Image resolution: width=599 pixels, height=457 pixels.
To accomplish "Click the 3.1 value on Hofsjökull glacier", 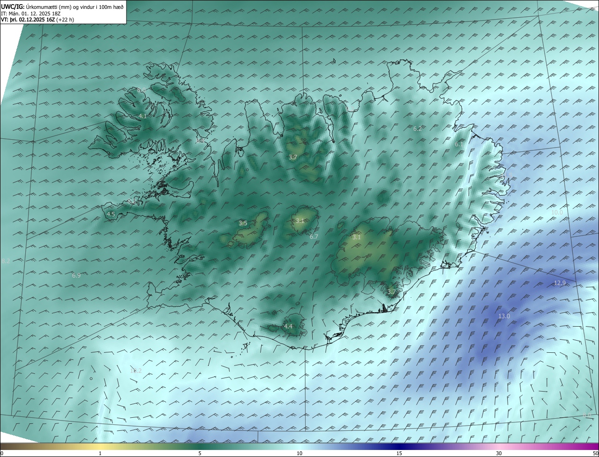I will point(299,221).
